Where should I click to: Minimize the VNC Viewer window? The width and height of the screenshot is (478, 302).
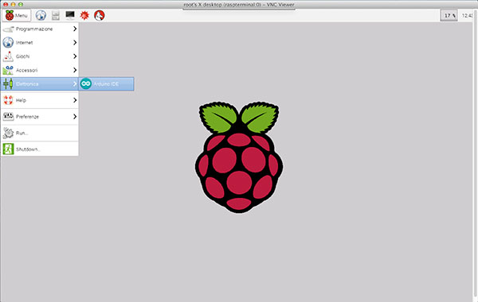[x=13, y=5]
